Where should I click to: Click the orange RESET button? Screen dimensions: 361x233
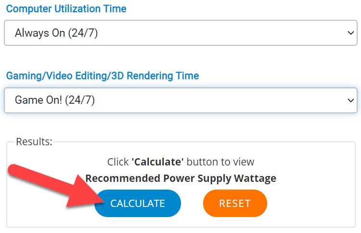pyautogui.click(x=235, y=203)
